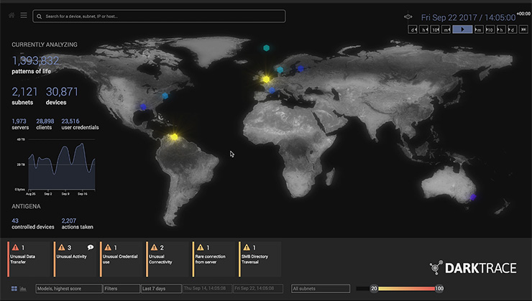
Task: Open the comment bubble on Unusual Activity
Action: (91, 247)
